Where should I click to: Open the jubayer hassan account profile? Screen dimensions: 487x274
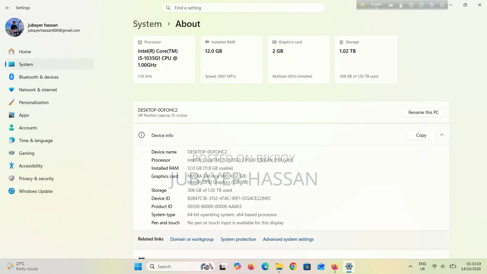(43, 27)
